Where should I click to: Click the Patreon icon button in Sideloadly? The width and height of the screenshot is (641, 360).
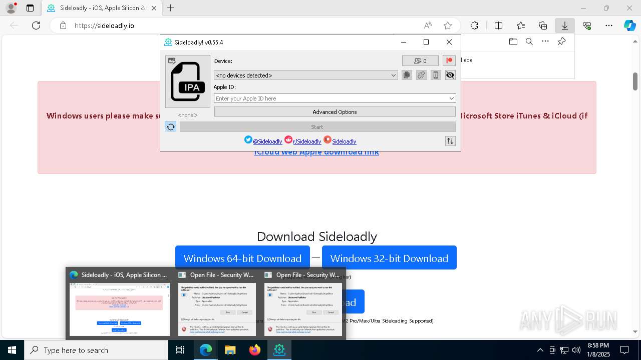449,60
